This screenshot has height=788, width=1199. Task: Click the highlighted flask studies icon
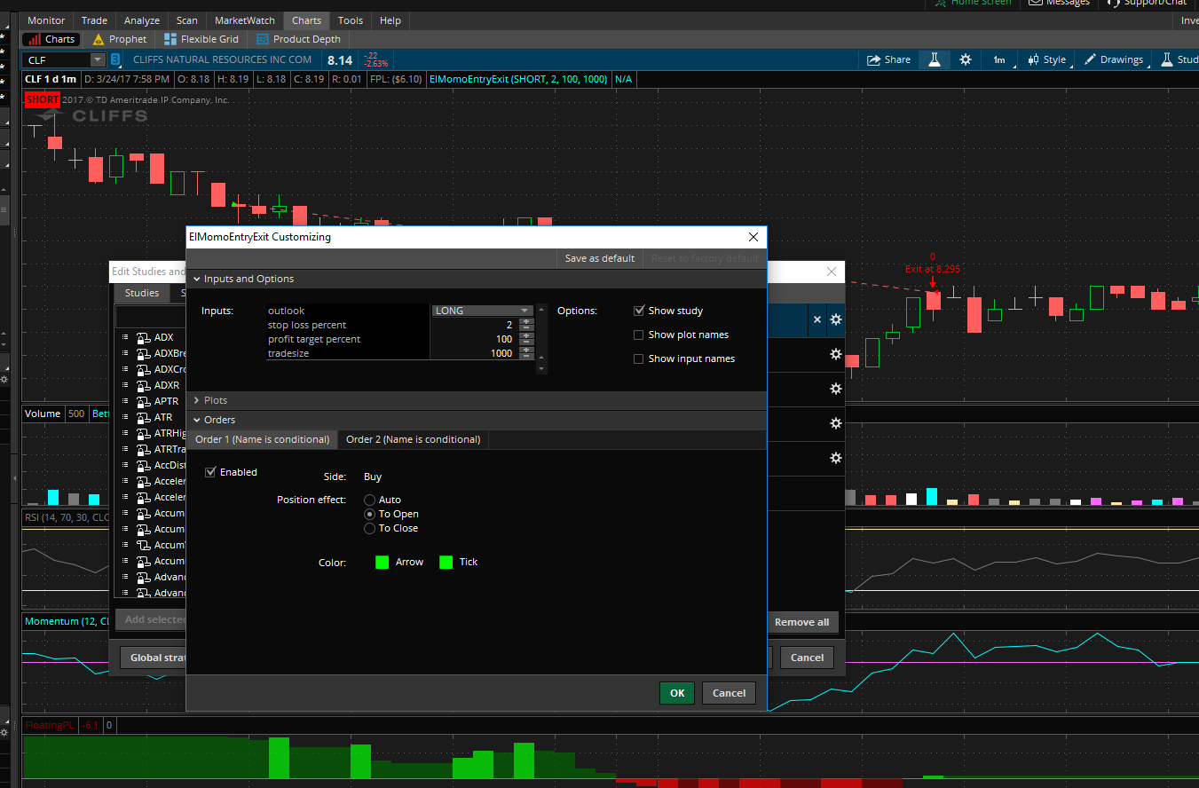pos(935,59)
